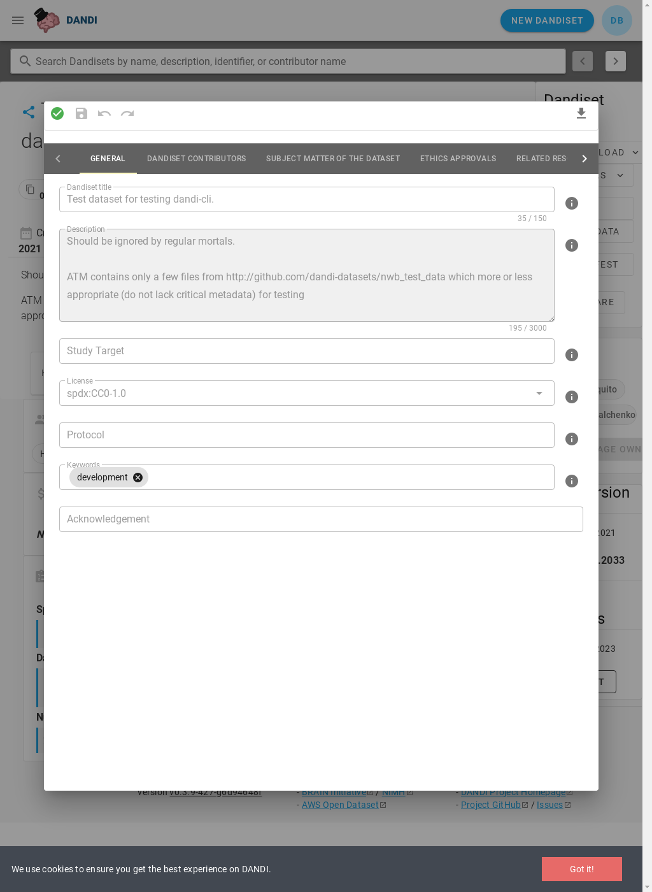Remove the development keyword chip
Screen dimensions: 652x892
tap(138, 477)
